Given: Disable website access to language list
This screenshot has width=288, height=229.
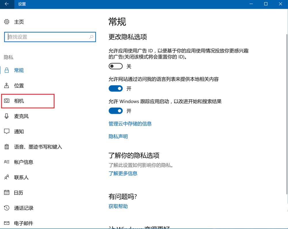Looking at the screenshot, I should pyautogui.click(x=115, y=88).
